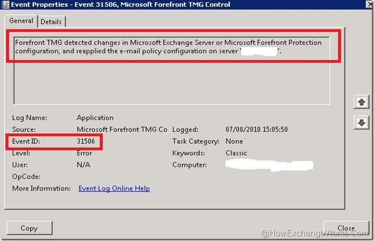Select the User value N/A

tap(83, 164)
